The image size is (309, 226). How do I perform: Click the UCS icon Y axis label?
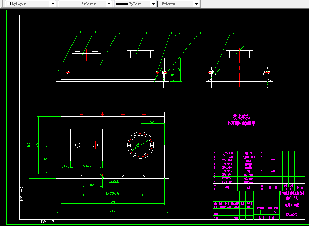pos(22,189)
